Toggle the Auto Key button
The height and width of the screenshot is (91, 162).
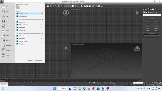pyautogui.click(x=131, y=83)
